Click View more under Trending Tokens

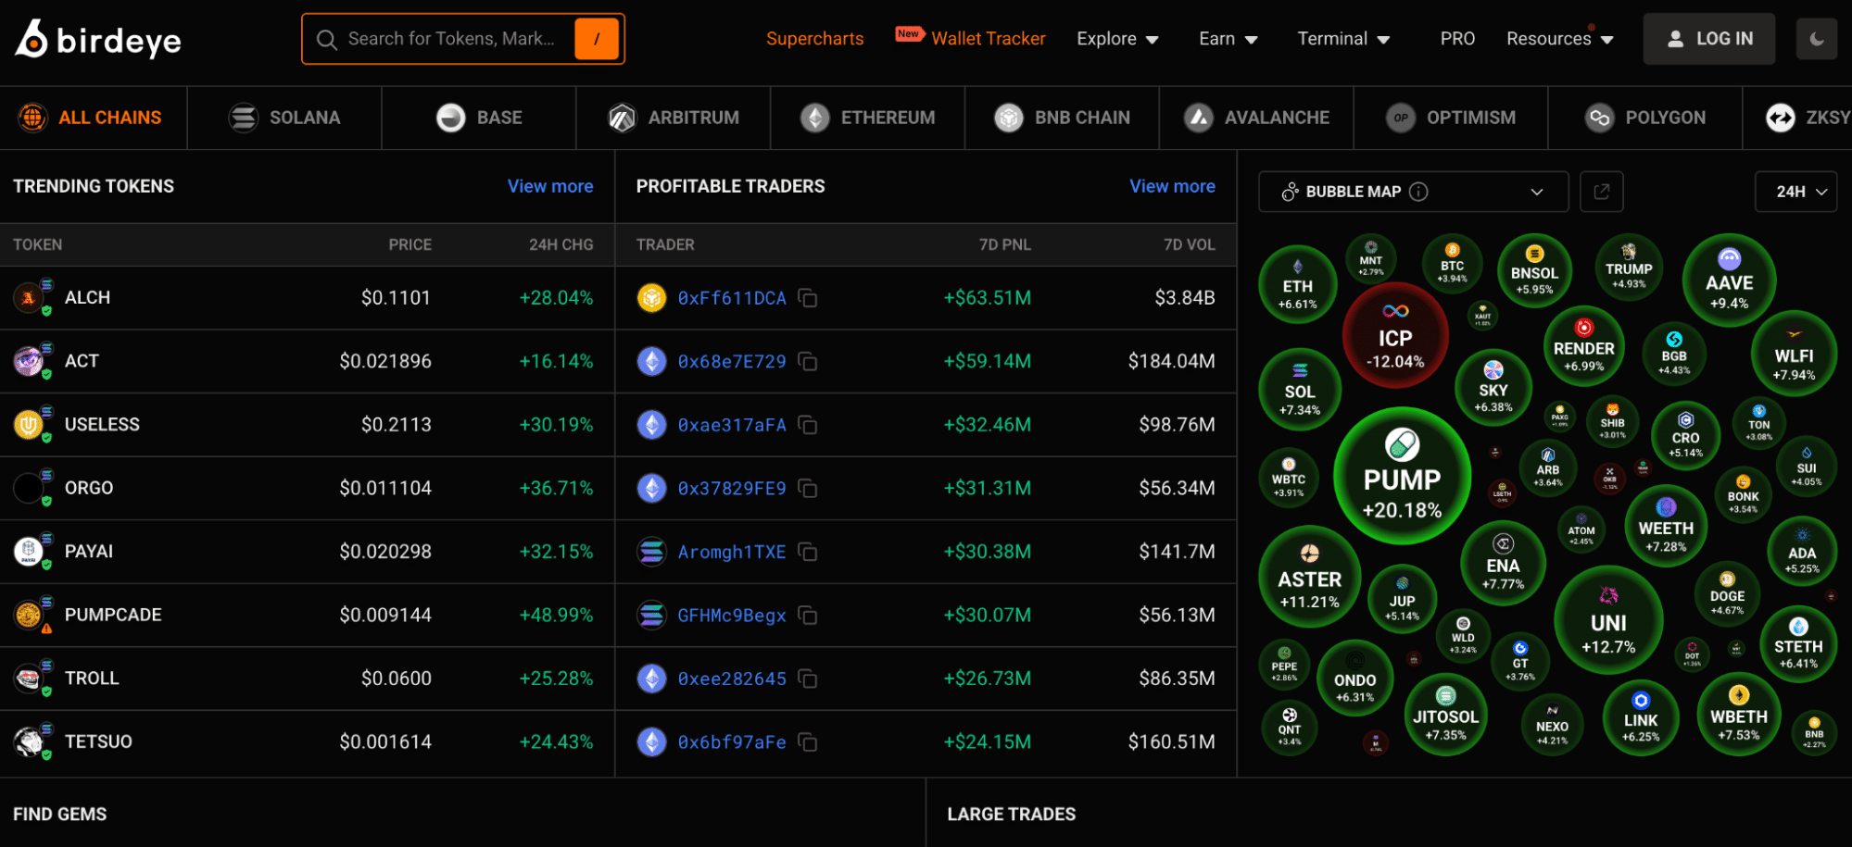point(549,186)
